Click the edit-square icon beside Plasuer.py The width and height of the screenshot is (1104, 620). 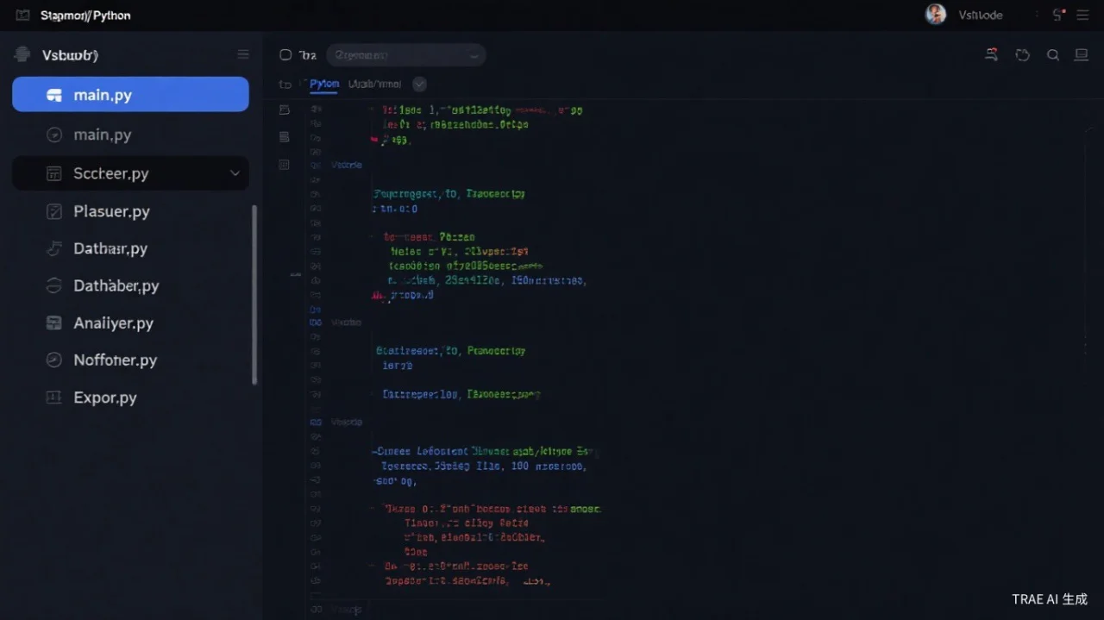(x=53, y=211)
